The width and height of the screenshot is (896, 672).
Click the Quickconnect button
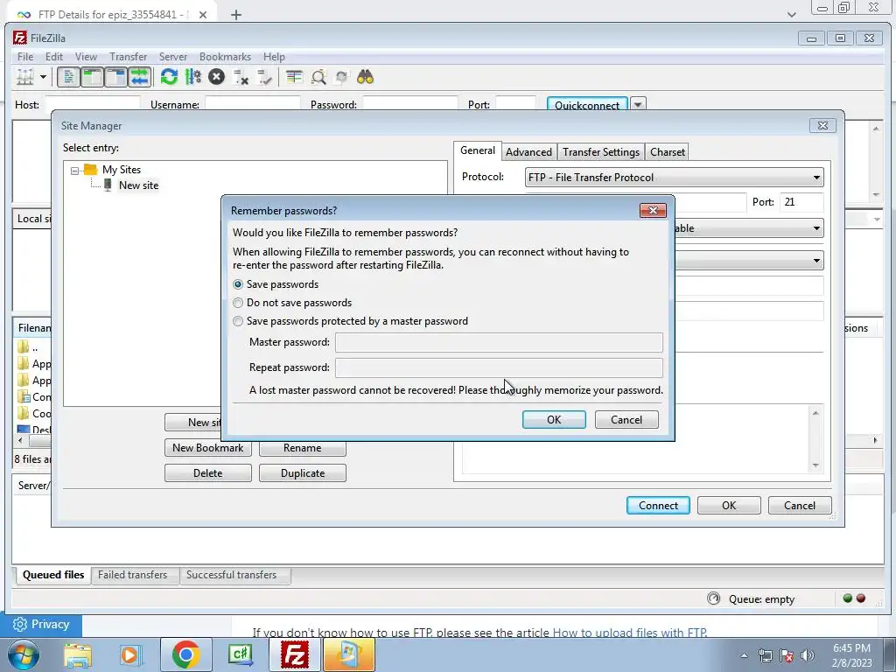click(x=587, y=105)
